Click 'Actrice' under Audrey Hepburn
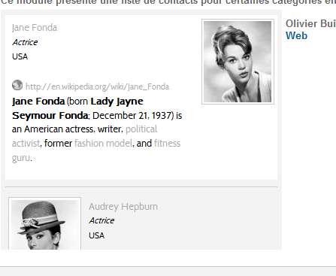The width and height of the screenshot is (336, 276). pos(101,220)
